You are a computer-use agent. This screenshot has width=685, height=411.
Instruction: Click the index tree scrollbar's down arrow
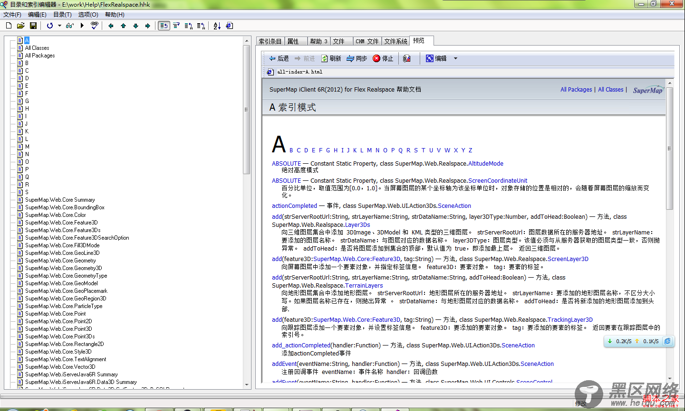pyautogui.click(x=247, y=384)
